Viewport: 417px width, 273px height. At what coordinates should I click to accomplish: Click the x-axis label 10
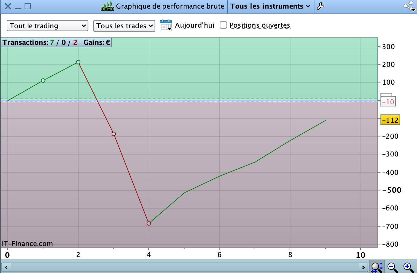click(x=360, y=255)
